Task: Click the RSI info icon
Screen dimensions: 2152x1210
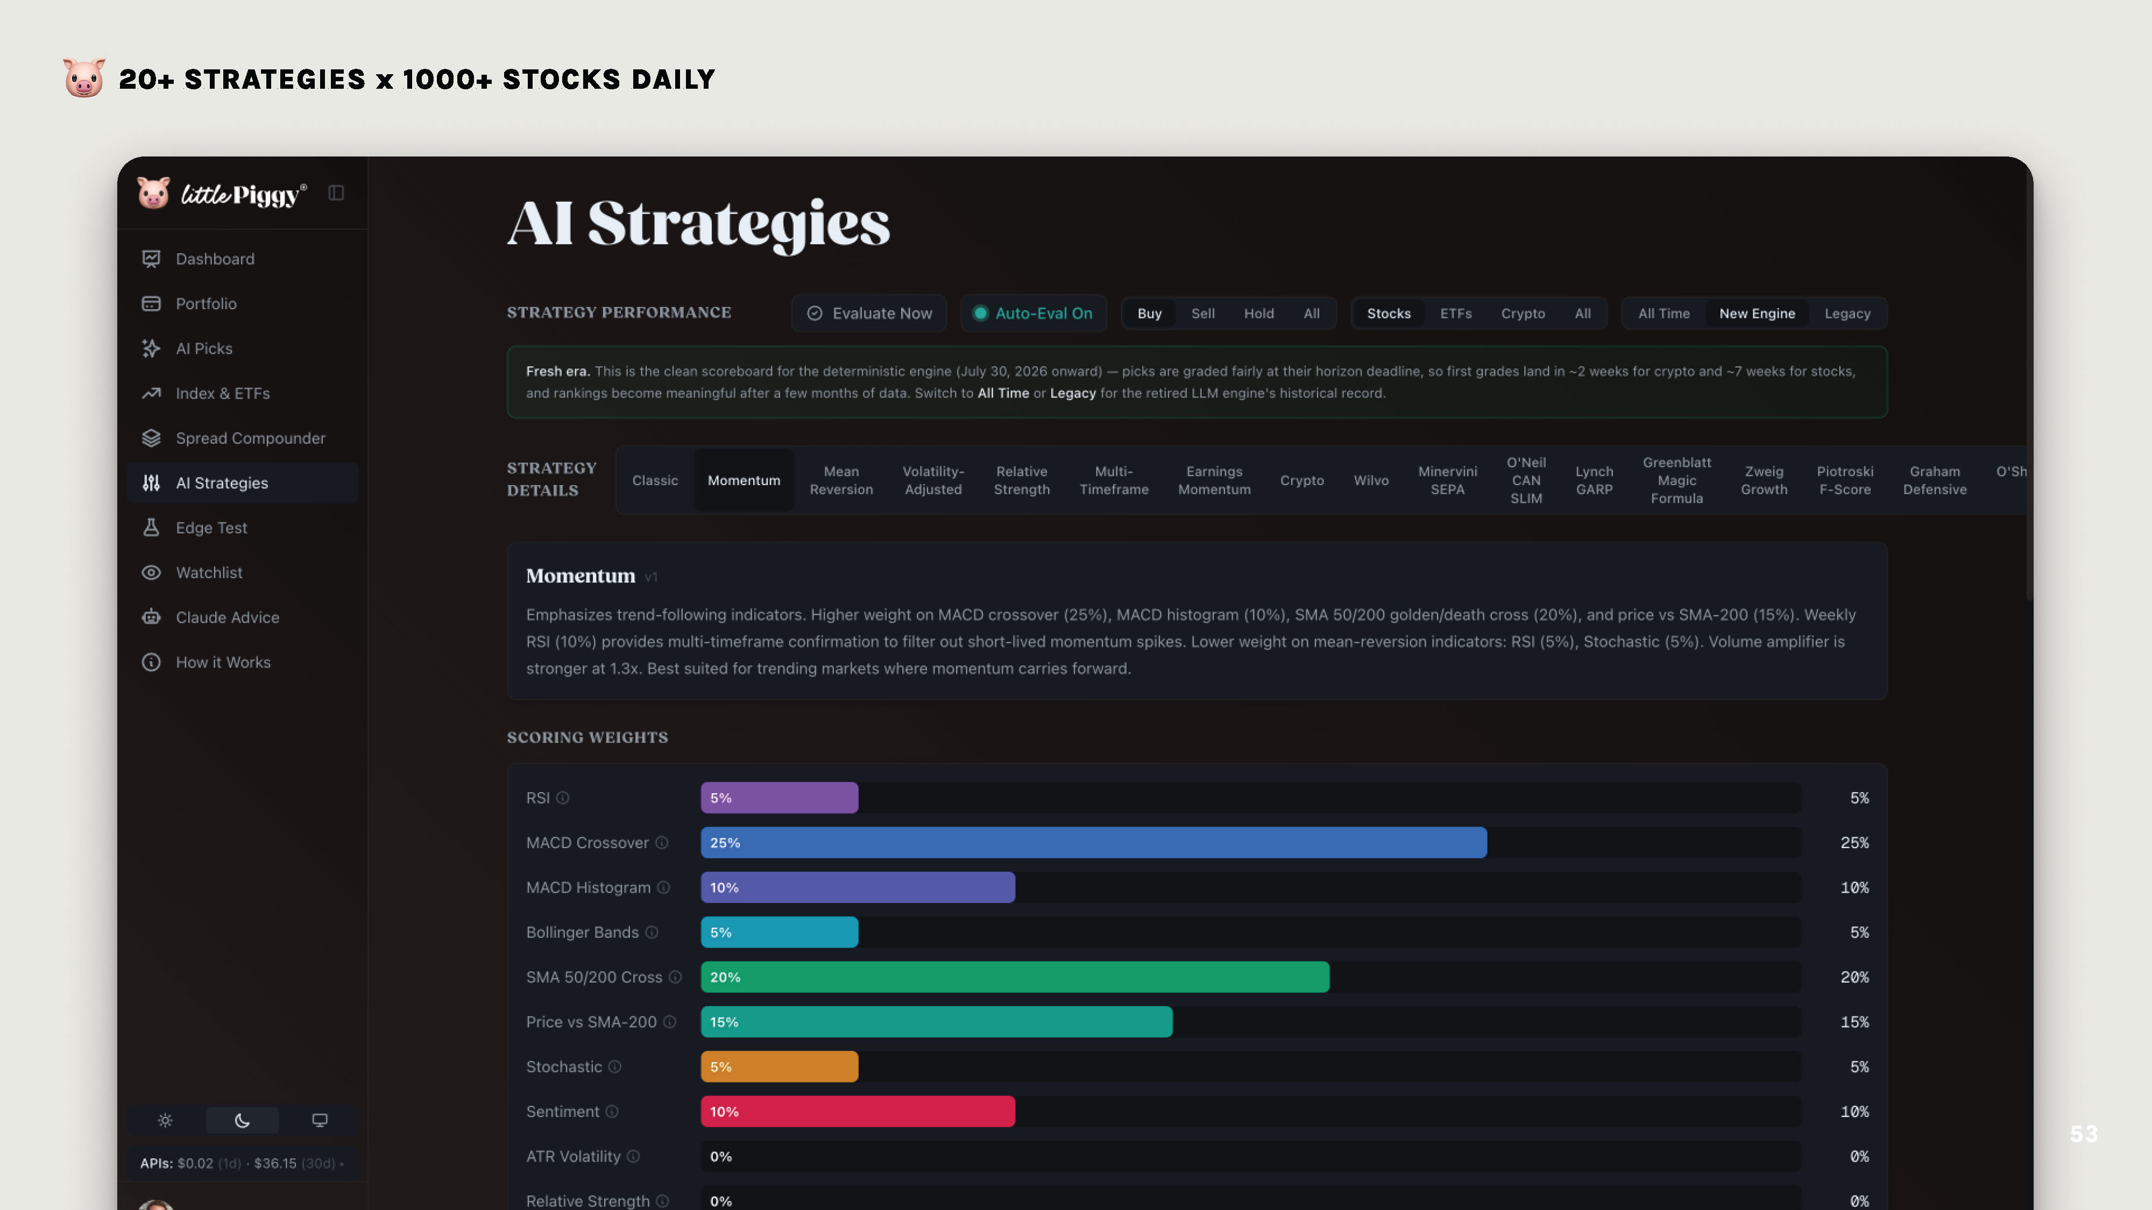Action: 563,798
